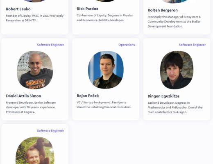This screenshot has width=213, height=164.
Task: Click Dániel Attila Simon's profile photo
Action: [x=35, y=70]
